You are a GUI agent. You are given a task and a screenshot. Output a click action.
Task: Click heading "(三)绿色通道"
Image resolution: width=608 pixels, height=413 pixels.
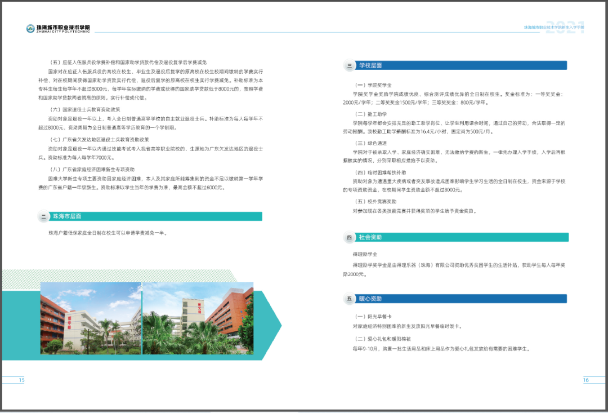[x=372, y=143]
